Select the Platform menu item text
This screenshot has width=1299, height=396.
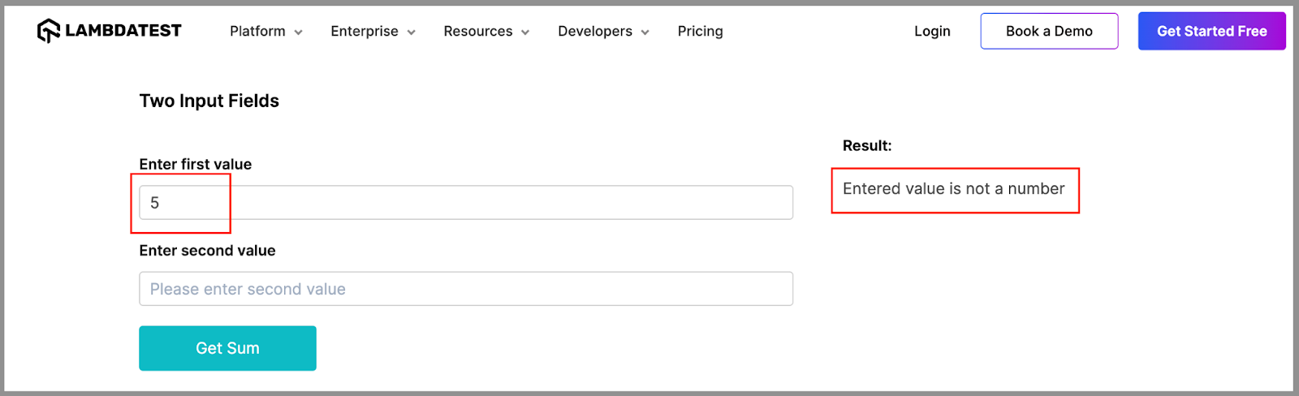pyautogui.click(x=257, y=31)
